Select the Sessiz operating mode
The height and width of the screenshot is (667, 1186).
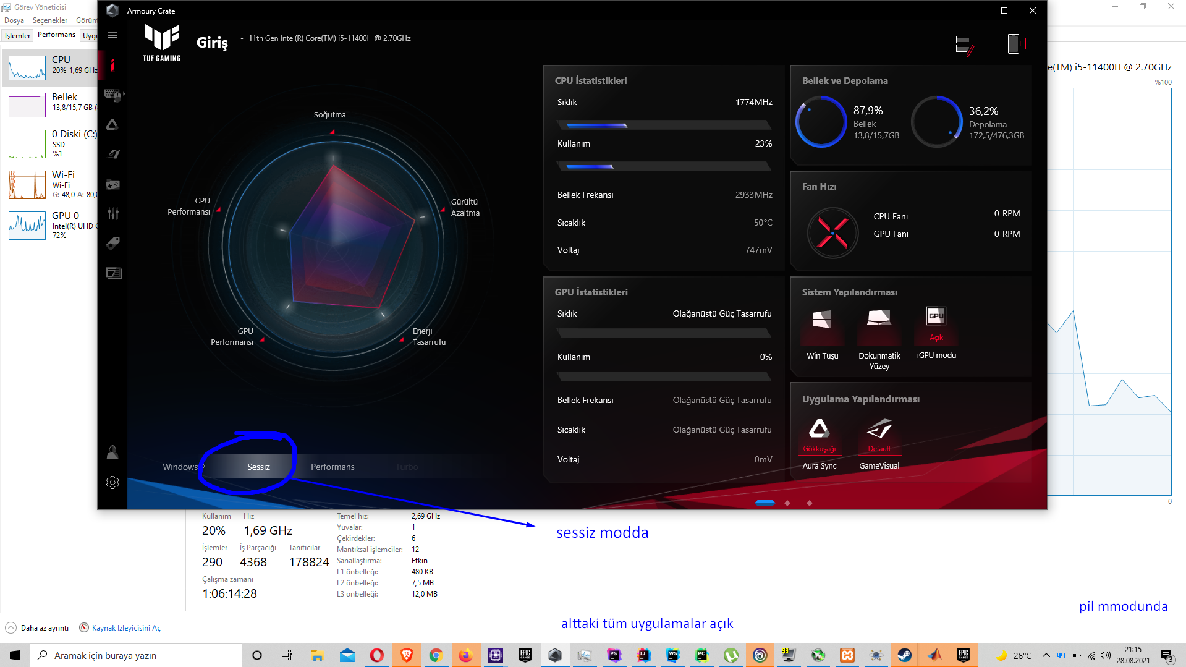258,467
